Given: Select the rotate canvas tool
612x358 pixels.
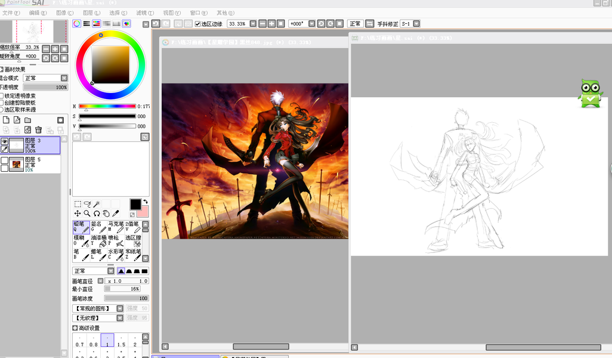Looking at the screenshot, I should (97, 213).
